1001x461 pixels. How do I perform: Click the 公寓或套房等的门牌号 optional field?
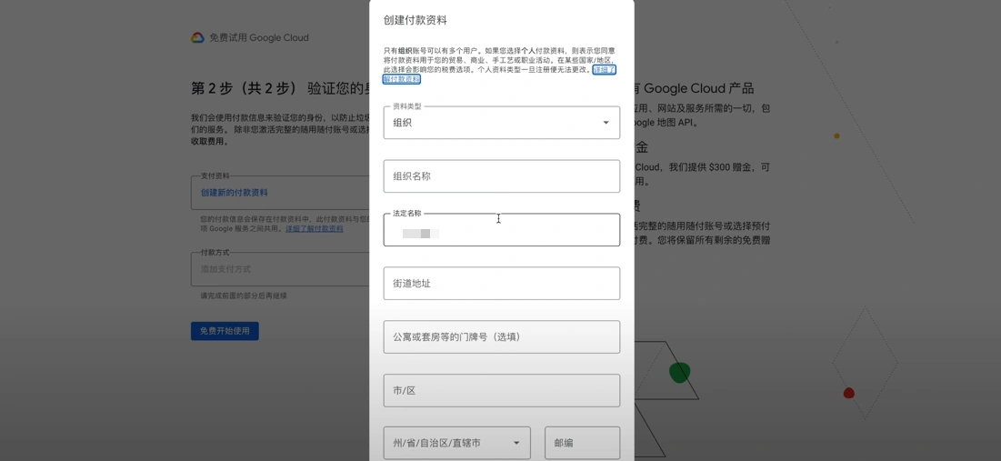(x=501, y=337)
